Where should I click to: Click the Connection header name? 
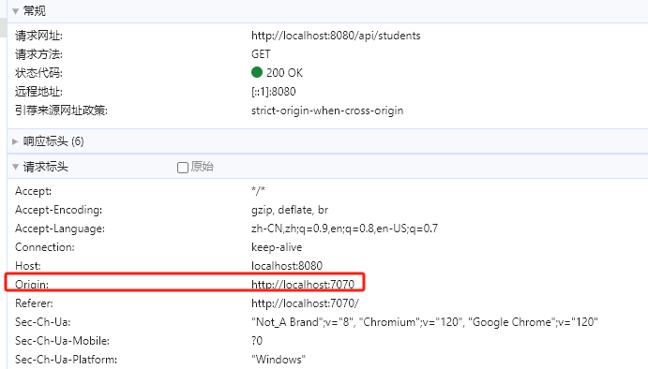tap(45, 247)
